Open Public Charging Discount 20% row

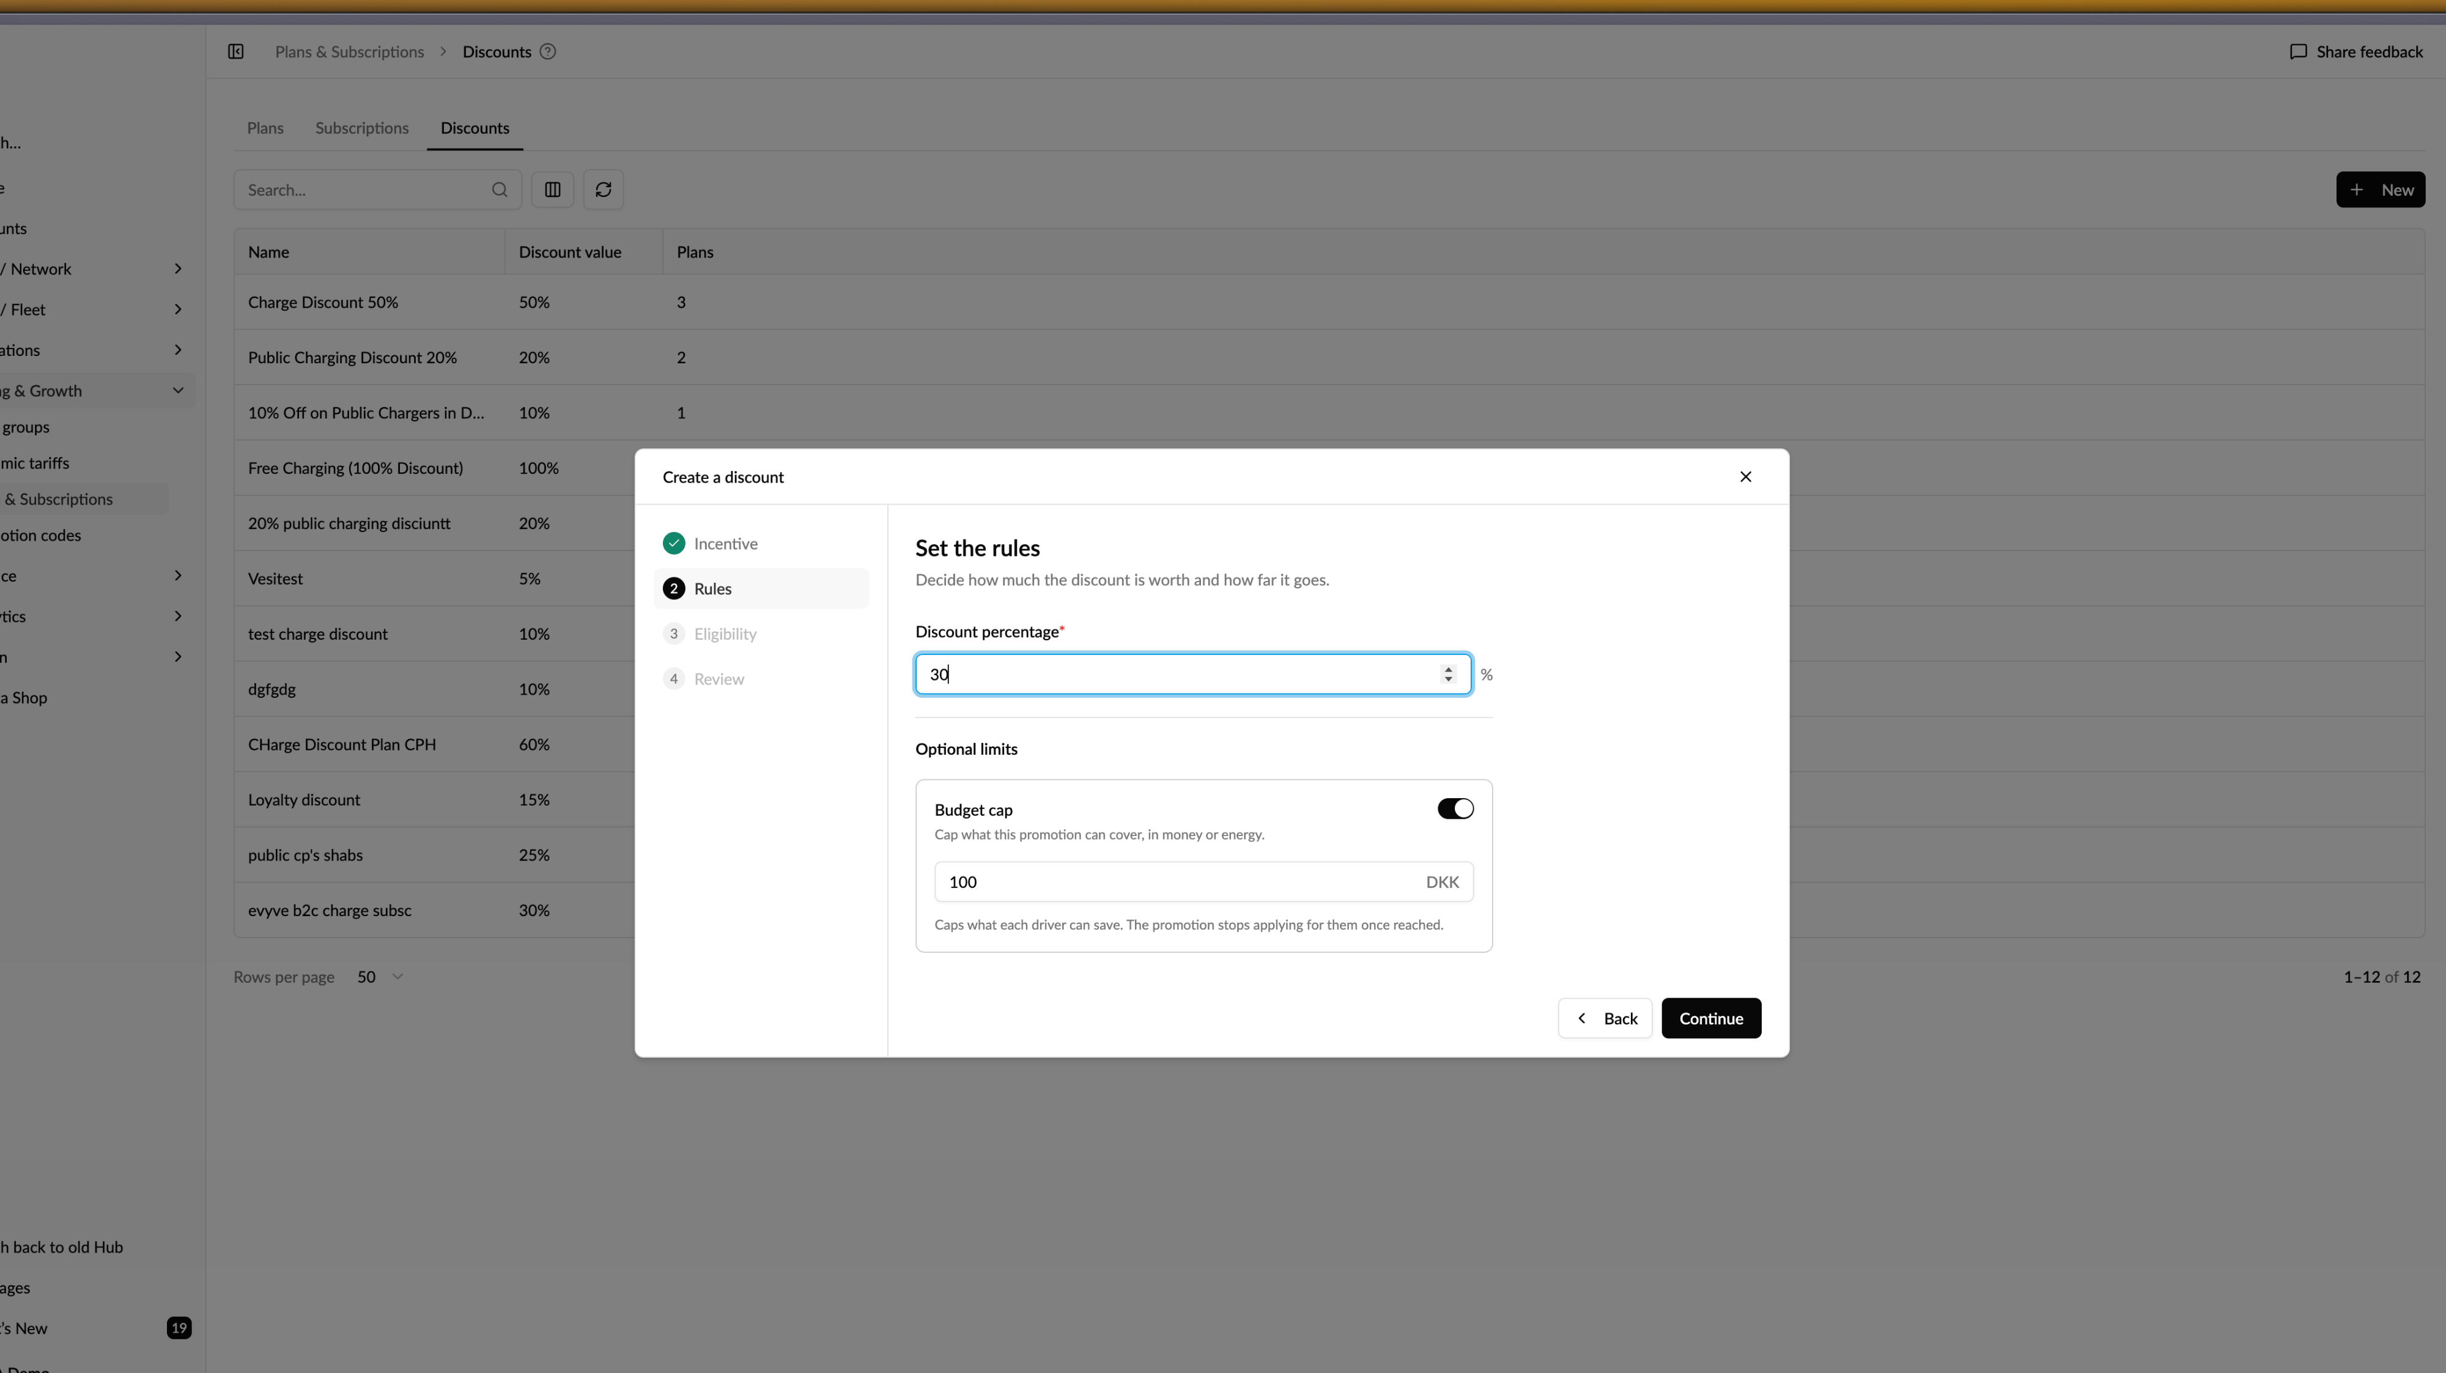pyautogui.click(x=1329, y=357)
